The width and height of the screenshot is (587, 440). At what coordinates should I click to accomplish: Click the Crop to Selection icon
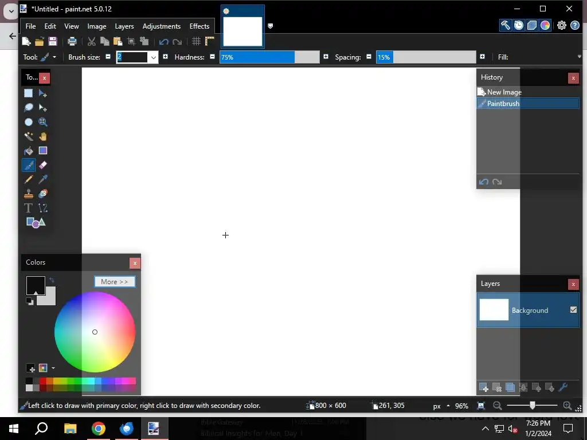pos(131,41)
